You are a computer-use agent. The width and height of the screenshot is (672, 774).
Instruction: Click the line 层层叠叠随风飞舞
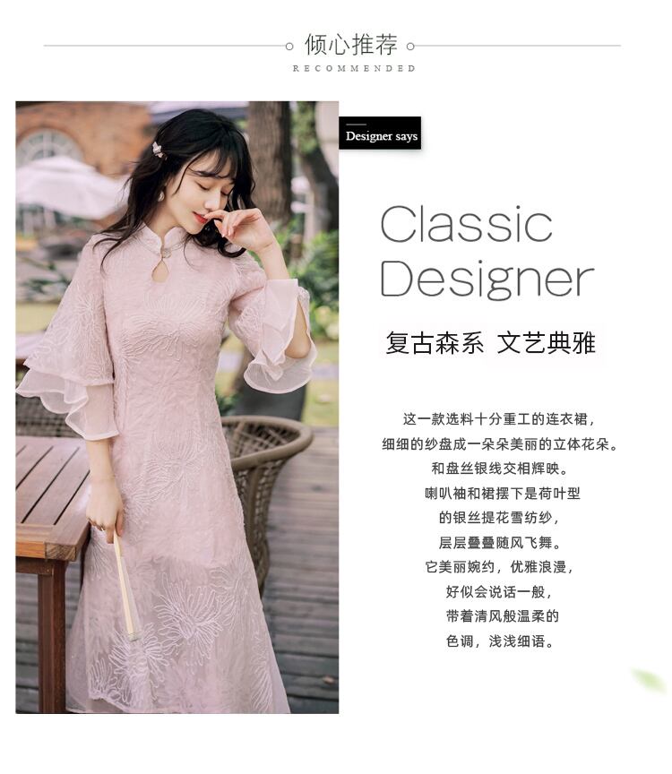499,543
